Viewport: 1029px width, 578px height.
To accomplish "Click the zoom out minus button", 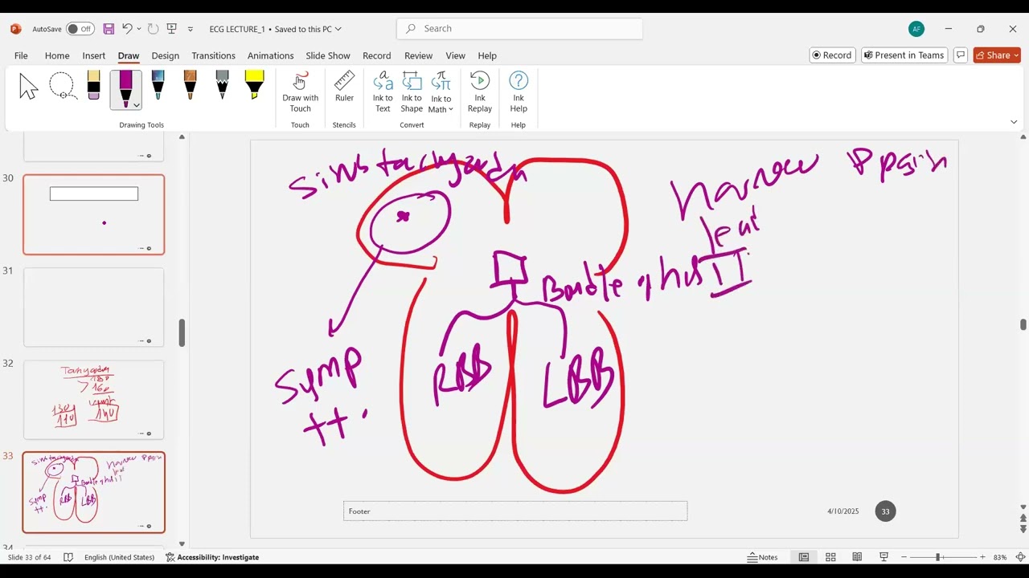I will click(904, 557).
